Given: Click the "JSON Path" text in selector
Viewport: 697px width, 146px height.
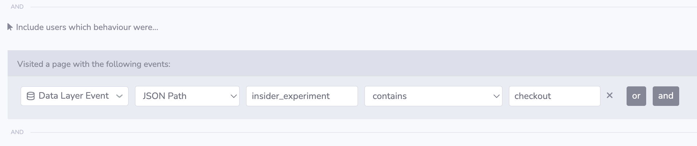Looking at the screenshot, I should coord(164,96).
